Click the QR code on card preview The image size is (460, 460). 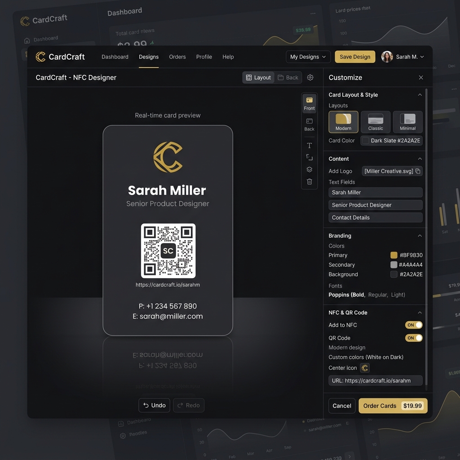(x=168, y=251)
